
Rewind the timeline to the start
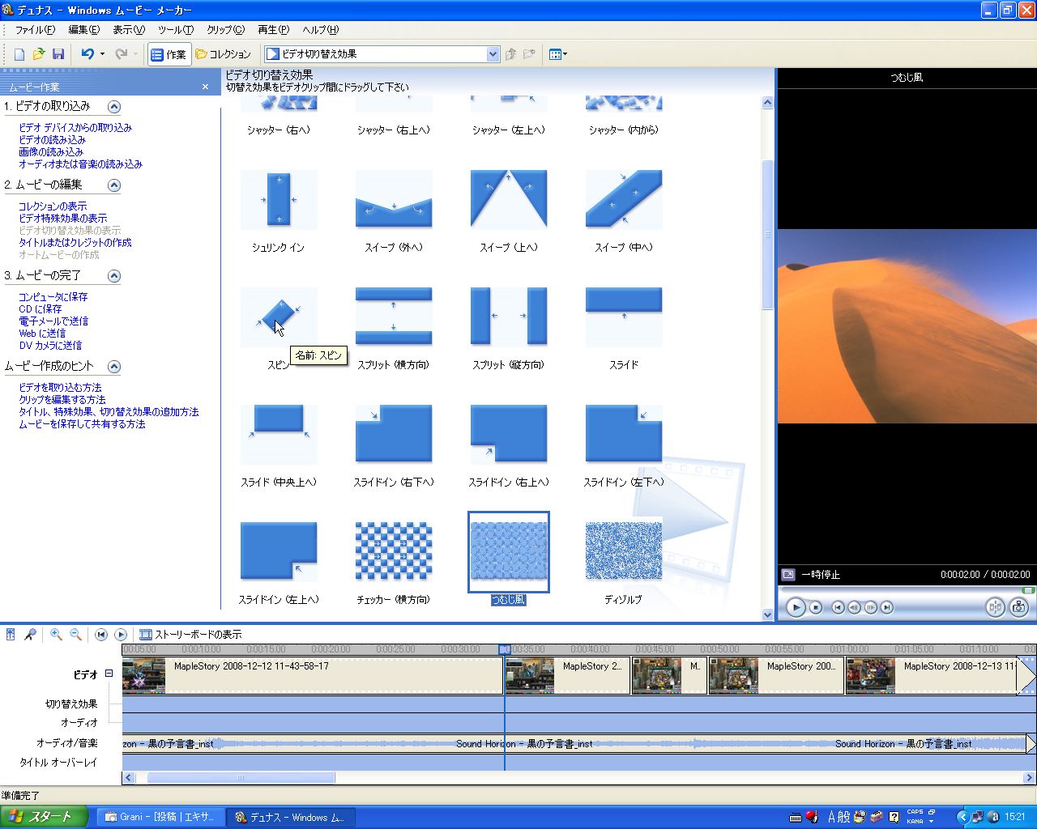101,635
